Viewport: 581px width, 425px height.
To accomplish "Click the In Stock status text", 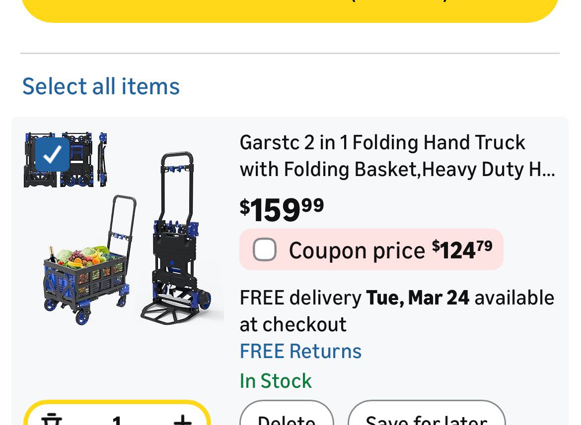I will coord(276,381).
